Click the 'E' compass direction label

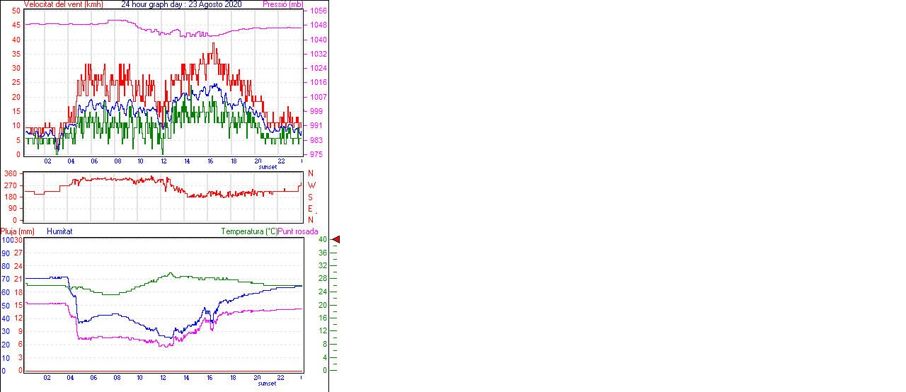(x=310, y=209)
